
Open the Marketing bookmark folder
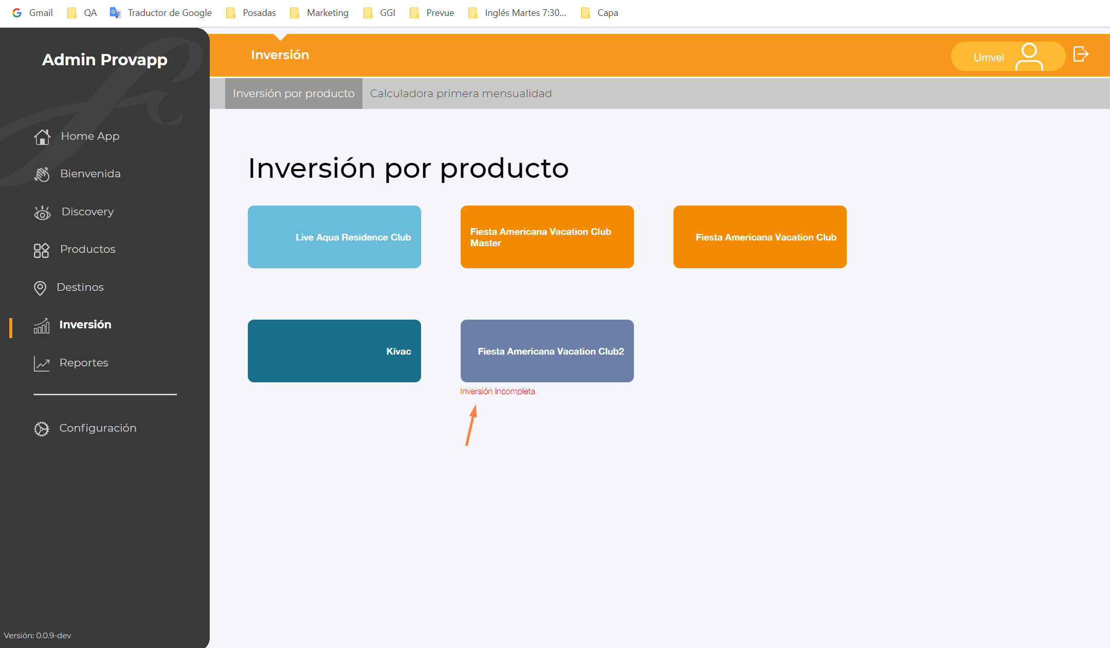[319, 13]
